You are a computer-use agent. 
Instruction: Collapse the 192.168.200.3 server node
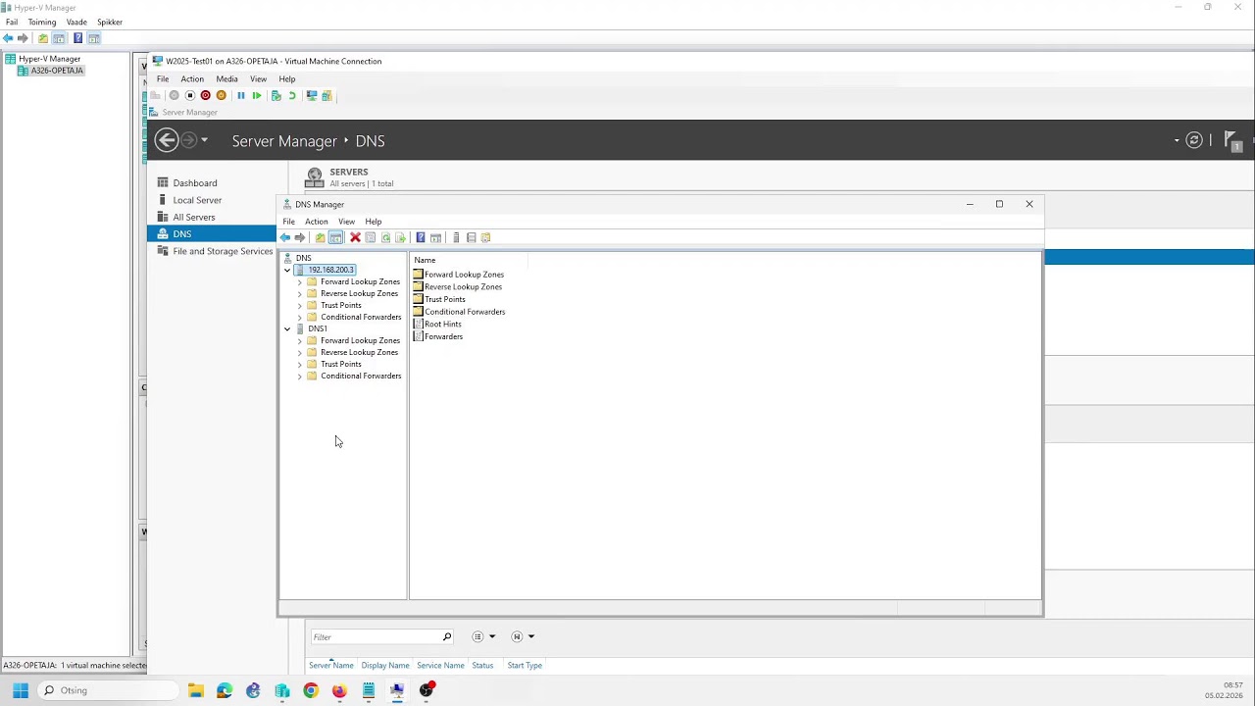click(287, 270)
